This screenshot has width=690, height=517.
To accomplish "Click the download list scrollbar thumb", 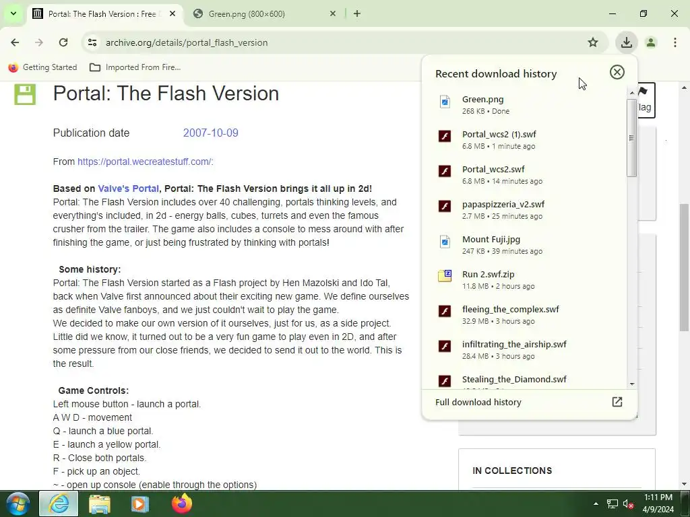I will 632,137.
